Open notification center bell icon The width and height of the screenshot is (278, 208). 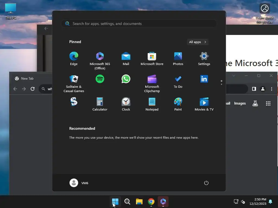[270, 201]
